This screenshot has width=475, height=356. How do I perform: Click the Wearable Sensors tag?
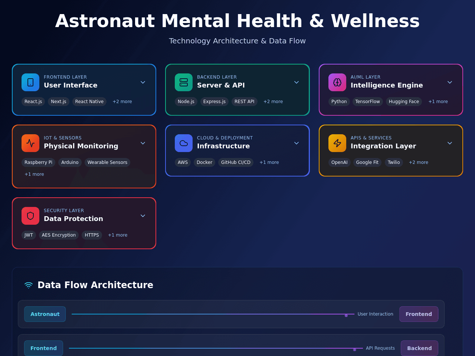(x=107, y=162)
